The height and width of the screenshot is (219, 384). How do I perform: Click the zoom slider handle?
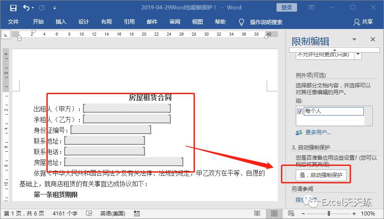pyautogui.click(x=329, y=214)
